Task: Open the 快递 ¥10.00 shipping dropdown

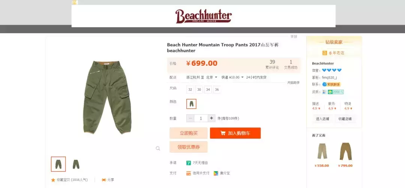Action: 232,77
